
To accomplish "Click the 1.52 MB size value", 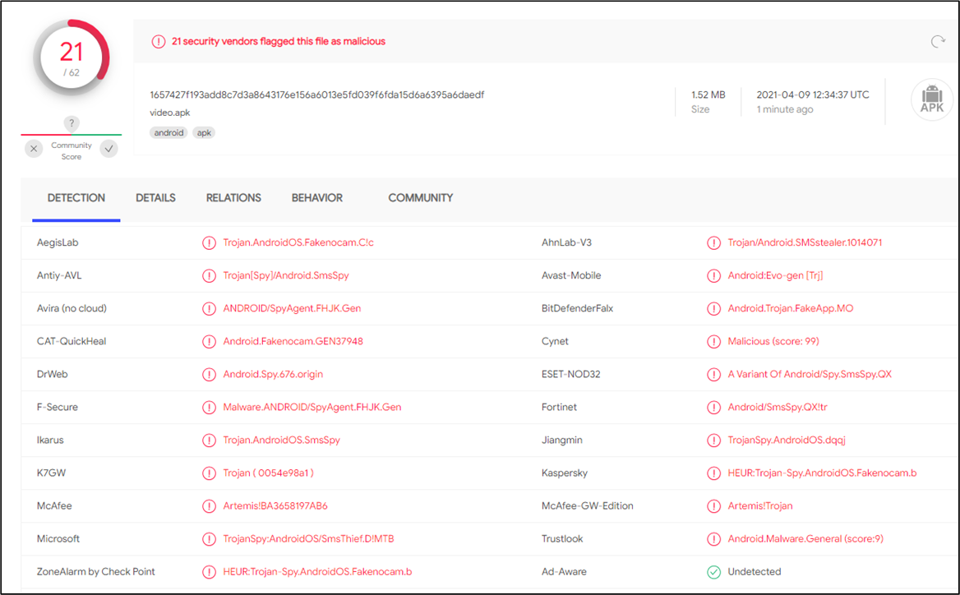I will 708,95.
